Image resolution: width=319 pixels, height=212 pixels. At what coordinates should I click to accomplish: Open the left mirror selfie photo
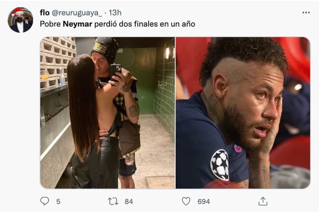[107, 113]
